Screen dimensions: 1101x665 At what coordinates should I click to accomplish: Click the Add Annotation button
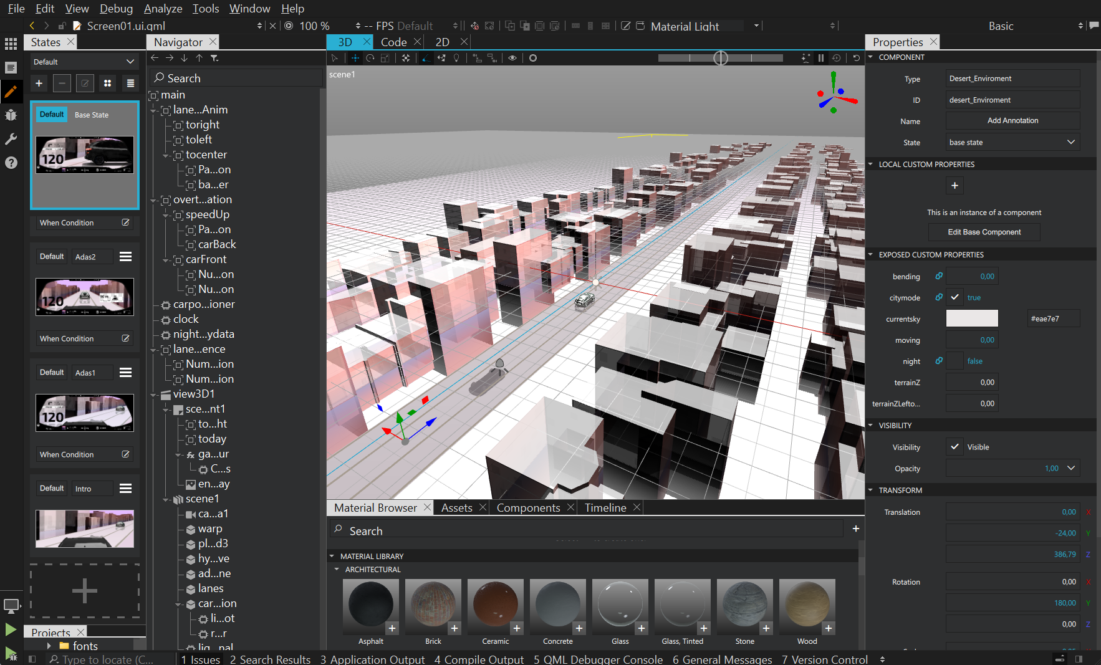1012,120
